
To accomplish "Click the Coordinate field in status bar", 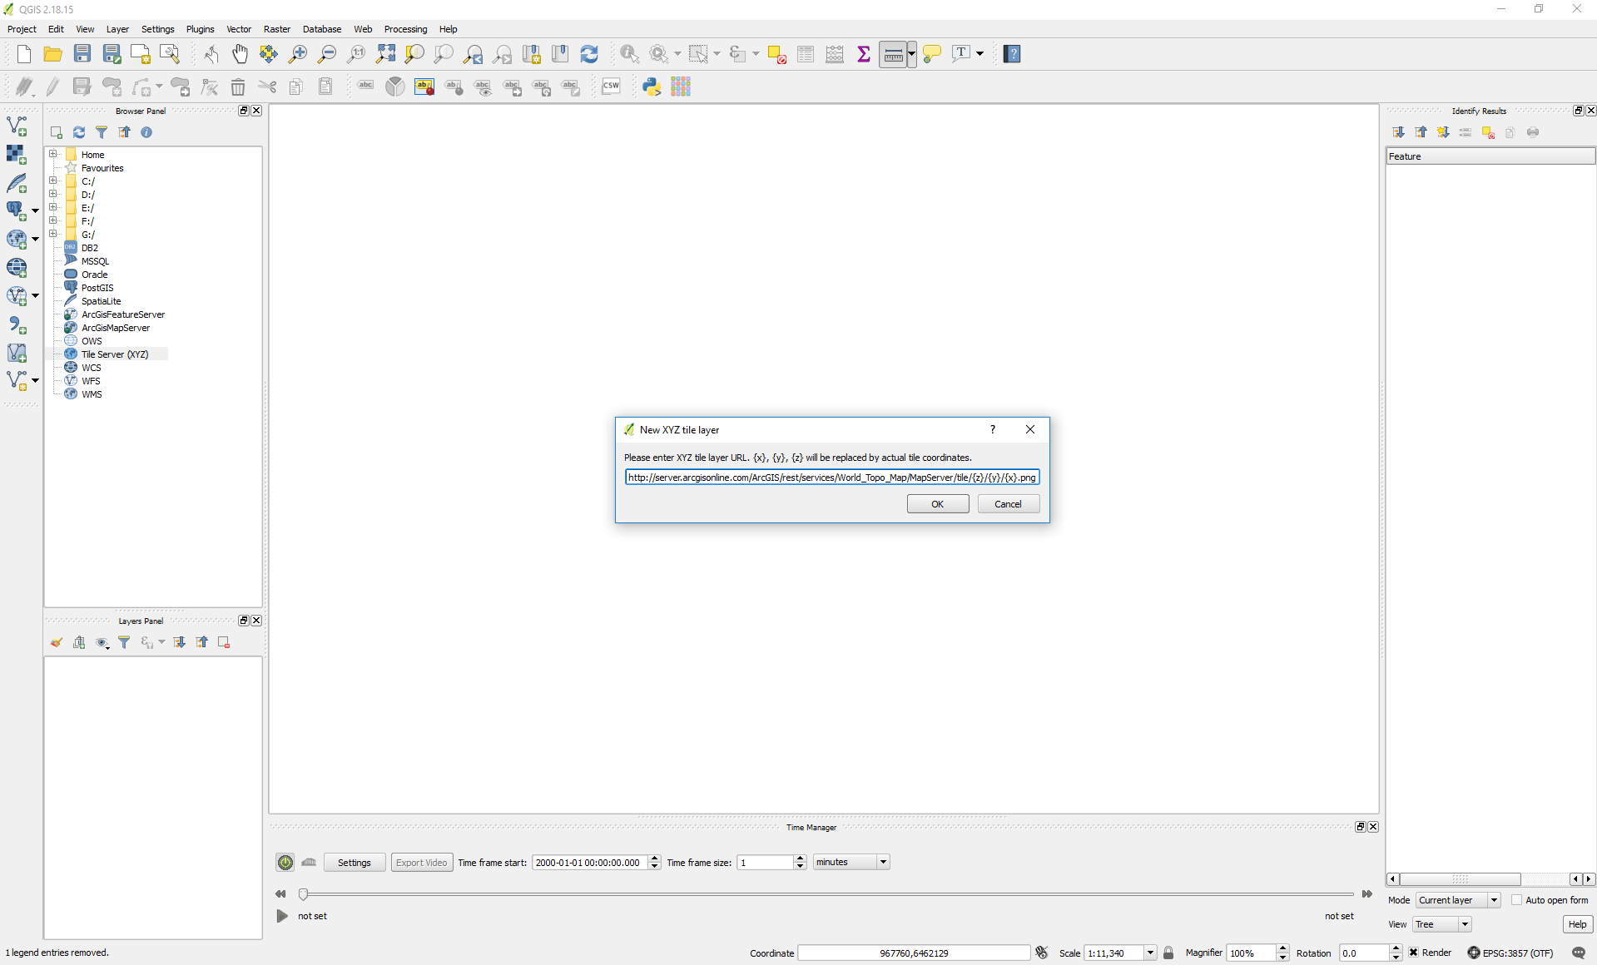I will click(914, 953).
